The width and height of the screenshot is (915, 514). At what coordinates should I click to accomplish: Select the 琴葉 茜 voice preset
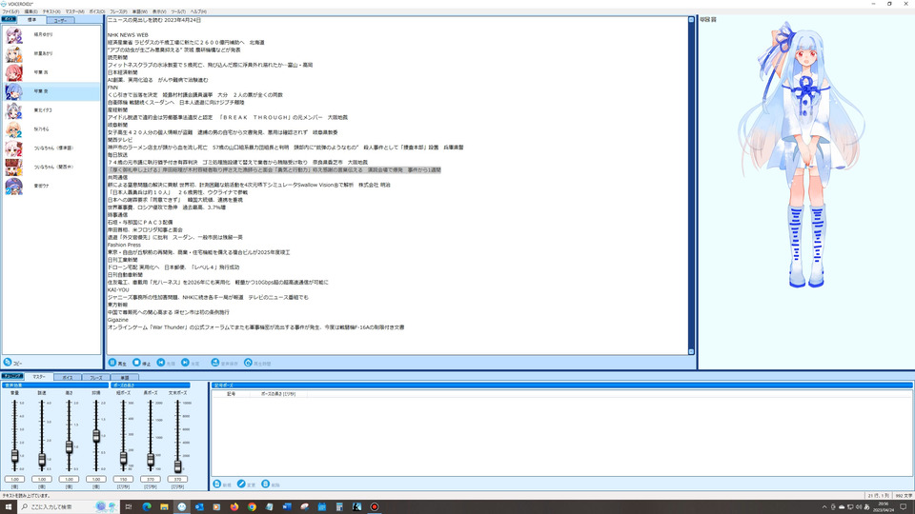point(51,73)
